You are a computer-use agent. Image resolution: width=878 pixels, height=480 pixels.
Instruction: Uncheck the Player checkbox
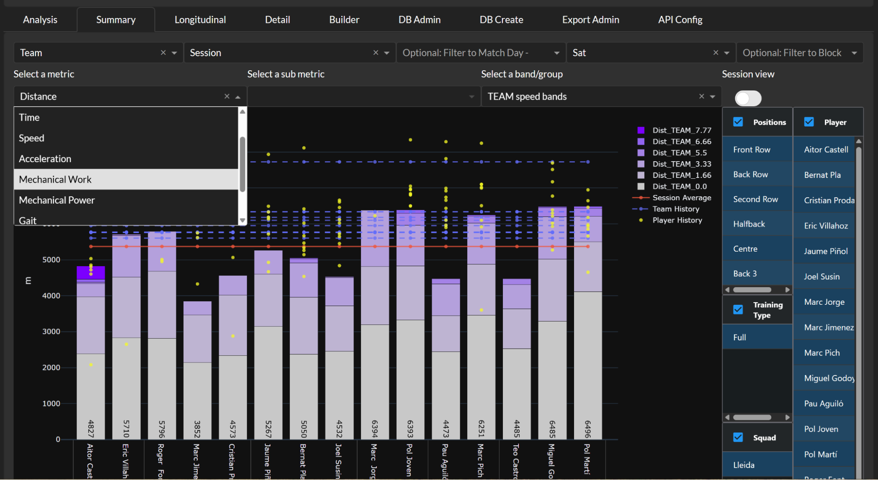[x=809, y=122]
